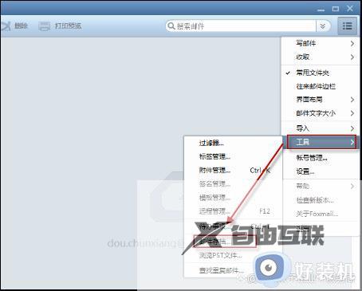Open 打印预览 print preview
The width and height of the screenshot is (362, 291).
(60, 26)
